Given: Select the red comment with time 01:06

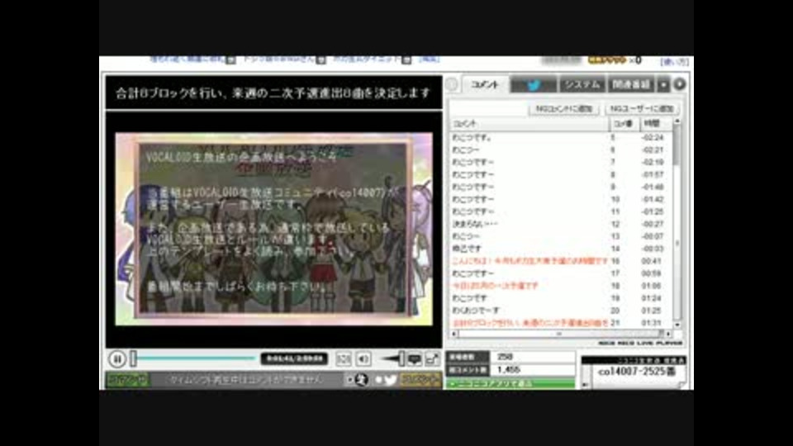Looking at the screenshot, I should click(x=560, y=286).
